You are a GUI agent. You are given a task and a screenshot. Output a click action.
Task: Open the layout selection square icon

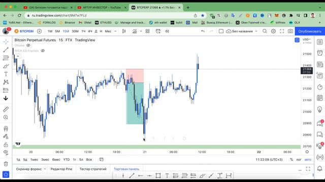(x=221, y=31)
